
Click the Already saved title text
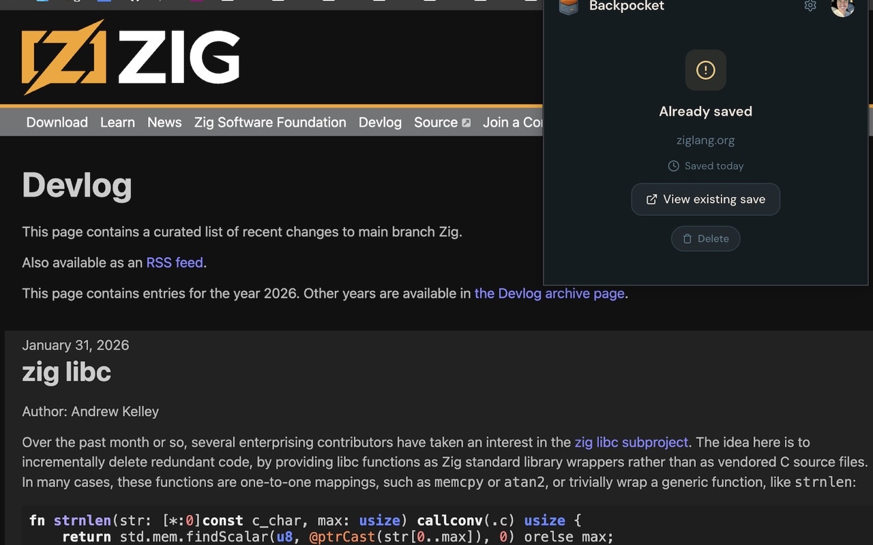[706, 112]
